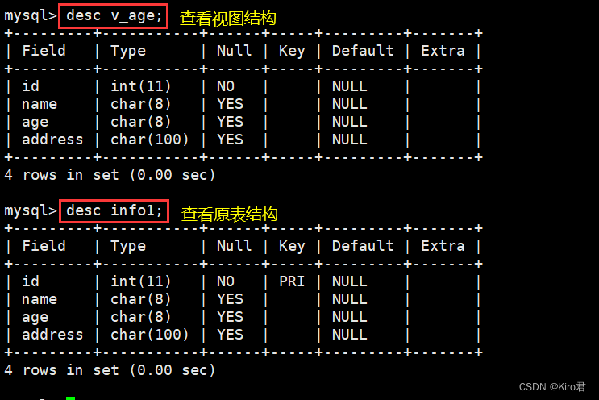Click Key column header in info1 table
The width and height of the screenshot is (599, 400).
click(x=291, y=246)
